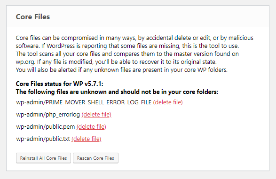The image size is (276, 179).
Task: Click the wp-admin/public.pem filename text
Action: [46, 126]
